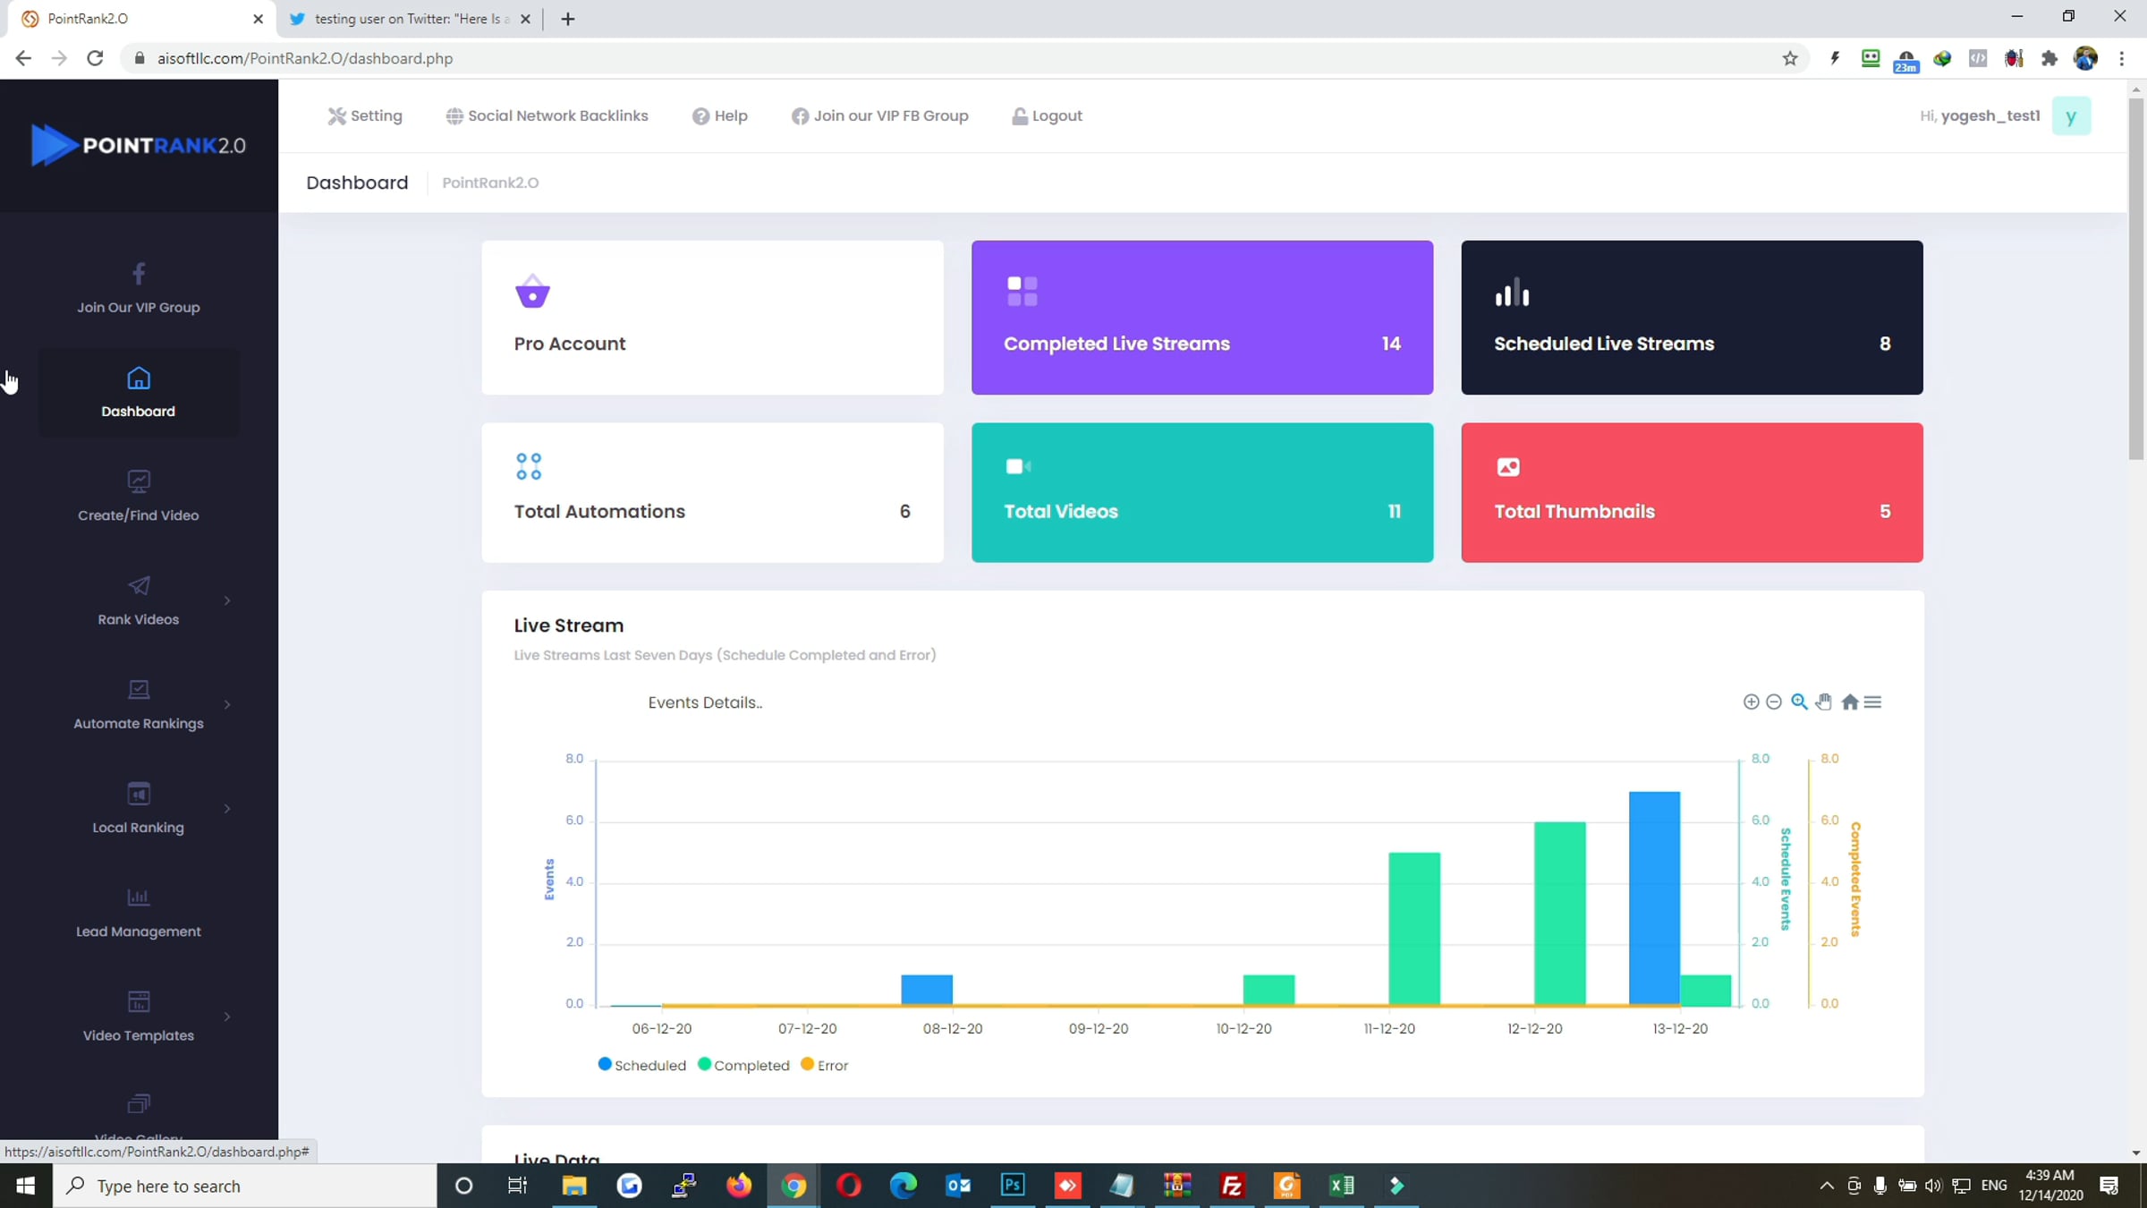Viewport: 2147px width, 1208px height.
Task: Toggle Completed series in chart legend
Action: coord(743,1065)
